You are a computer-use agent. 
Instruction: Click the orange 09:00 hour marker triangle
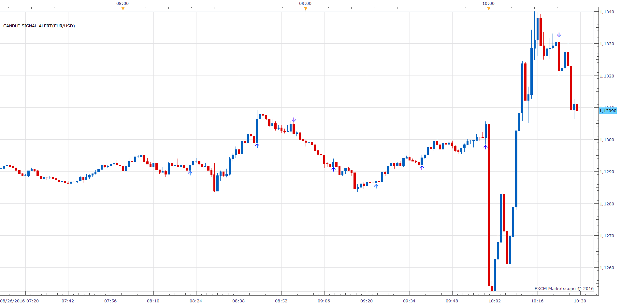306,9
